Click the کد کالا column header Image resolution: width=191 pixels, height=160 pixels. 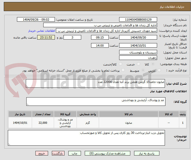pyautogui.click(x=169, y=114)
